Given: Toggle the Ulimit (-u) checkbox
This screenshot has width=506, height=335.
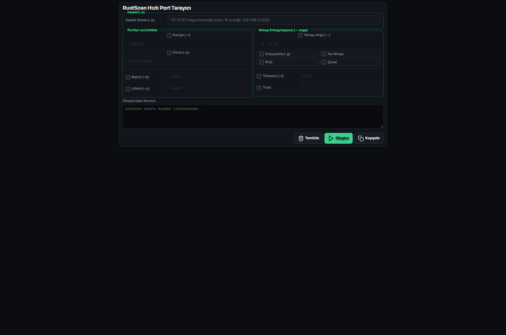Looking at the screenshot, I should pyautogui.click(x=128, y=89).
